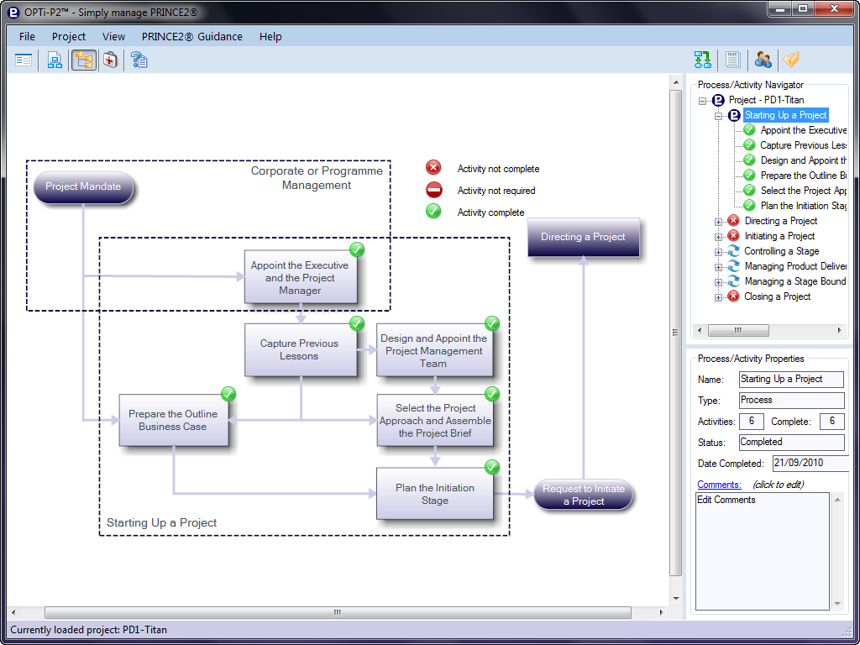The width and height of the screenshot is (860, 645).
Task: Open the text document pages toolbar icon
Action: coord(732,60)
